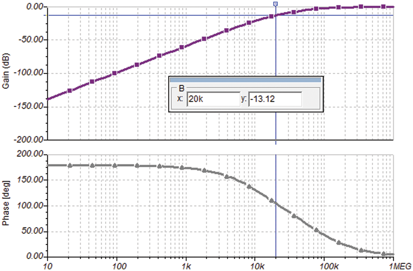Click the 0.00 gain axis tick label

tap(34, 7)
